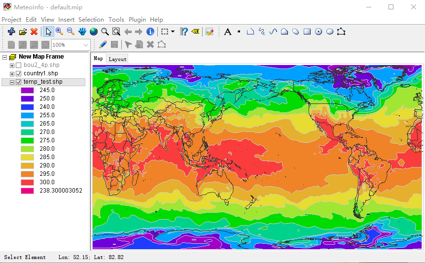Expand the country1.shp layer node
This screenshot has height=263, width=425.
pos(12,74)
